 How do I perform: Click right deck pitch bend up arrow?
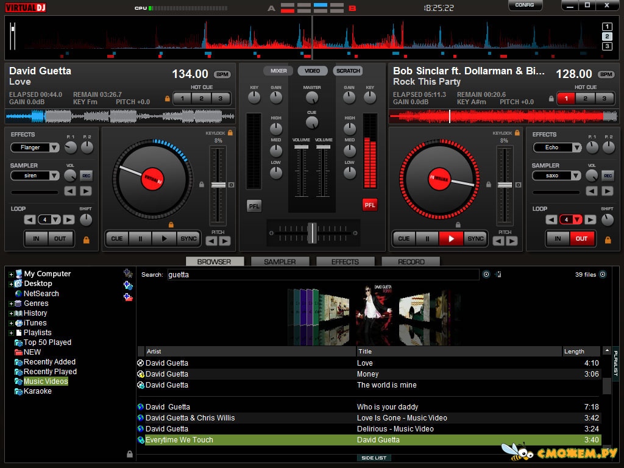512,241
